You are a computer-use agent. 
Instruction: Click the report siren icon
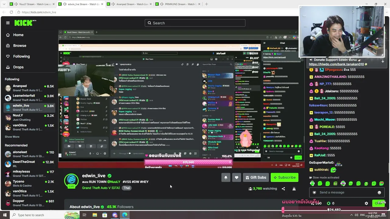294,189
